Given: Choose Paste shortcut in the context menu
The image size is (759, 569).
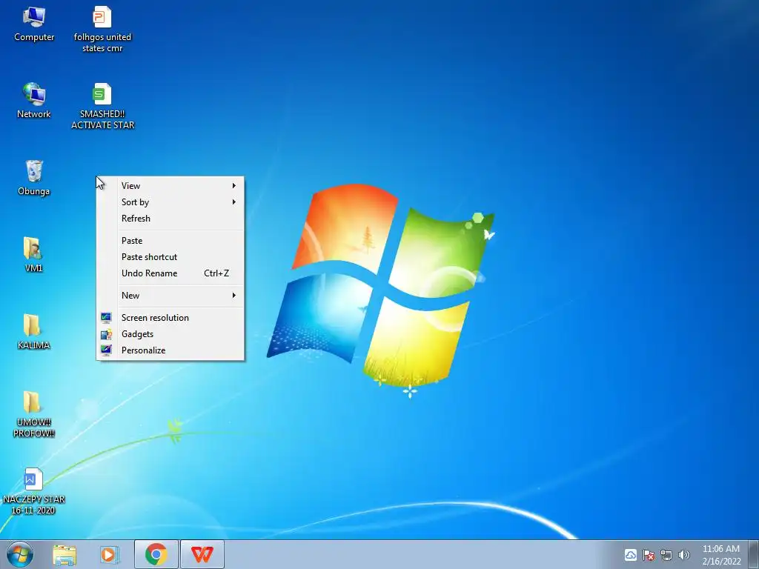Looking at the screenshot, I should pos(170,257).
